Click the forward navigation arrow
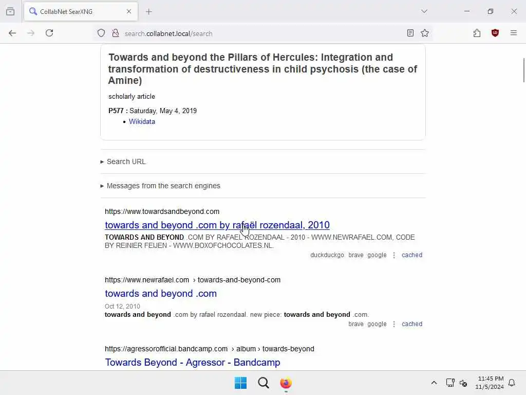Screen dimensions: 526x395 (x=30, y=33)
